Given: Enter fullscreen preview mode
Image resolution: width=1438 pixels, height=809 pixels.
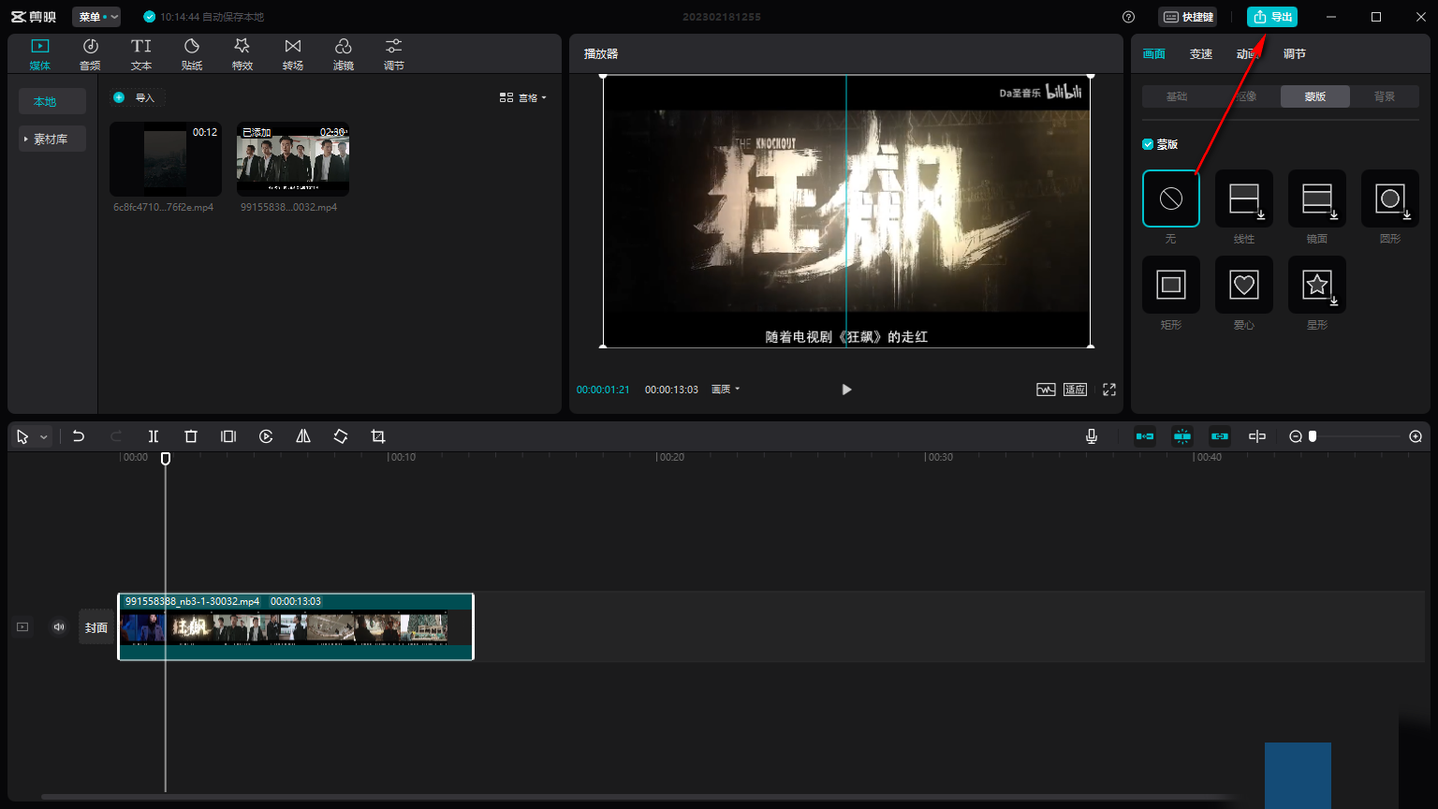Looking at the screenshot, I should coord(1109,390).
